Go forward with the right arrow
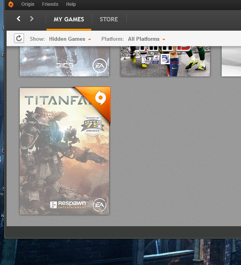The width and height of the screenshot is (241, 265). 32,19
